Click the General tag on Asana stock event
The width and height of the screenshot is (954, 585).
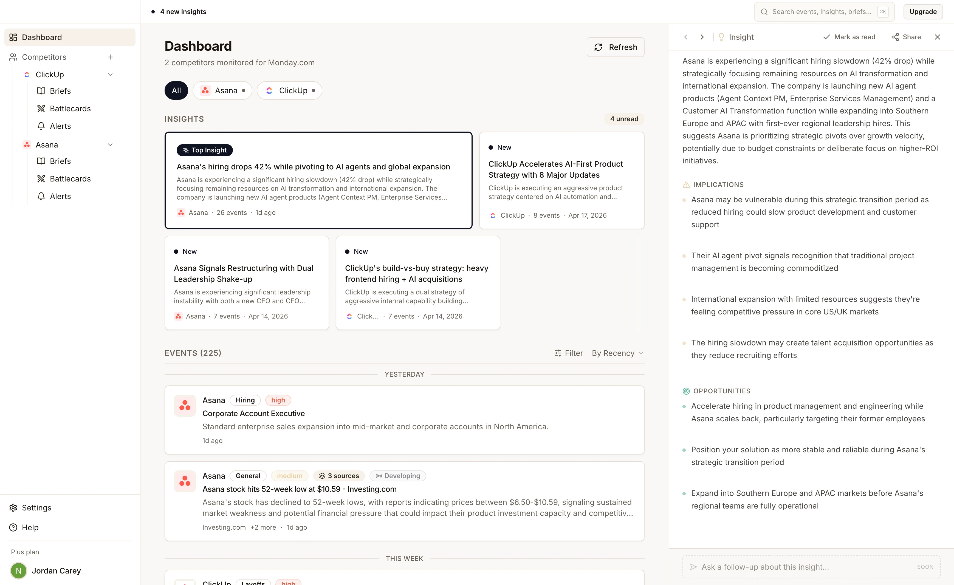pos(248,476)
